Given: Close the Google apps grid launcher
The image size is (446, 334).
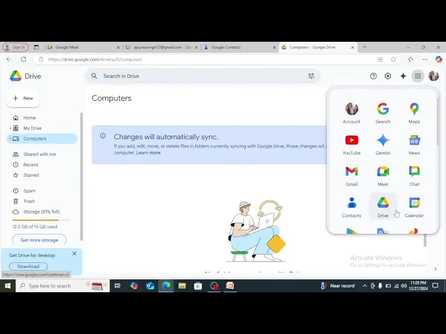Looking at the screenshot, I should [x=417, y=76].
